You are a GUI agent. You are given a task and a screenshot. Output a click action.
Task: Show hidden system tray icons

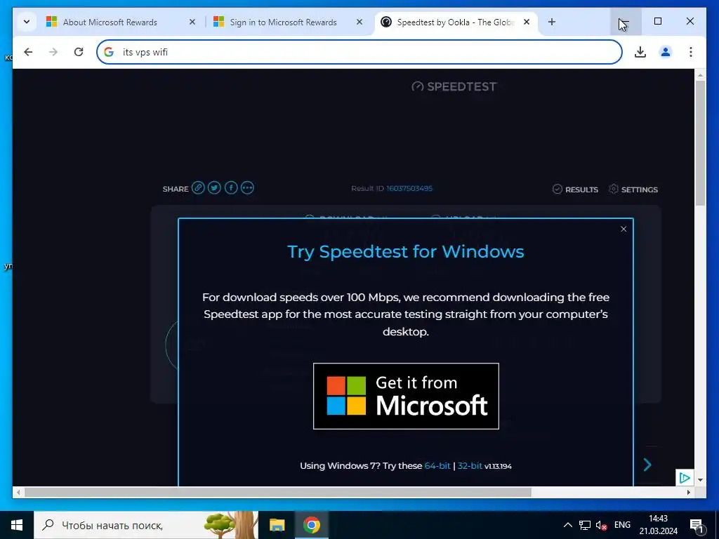point(567,525)
